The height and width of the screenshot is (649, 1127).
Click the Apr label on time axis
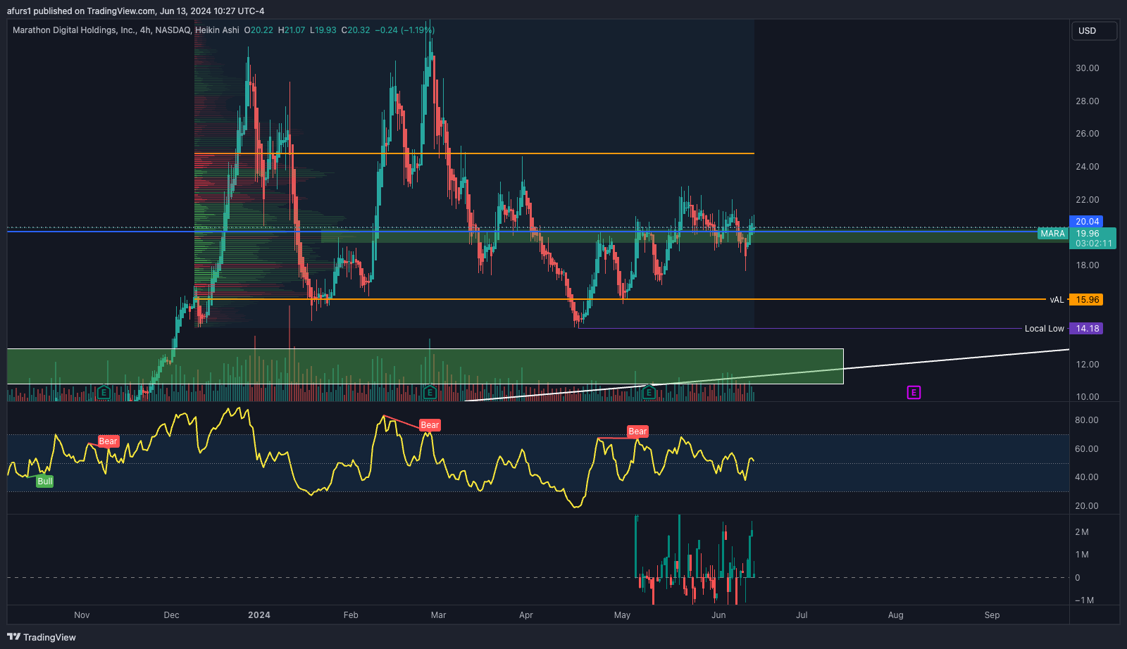(525, 615)
